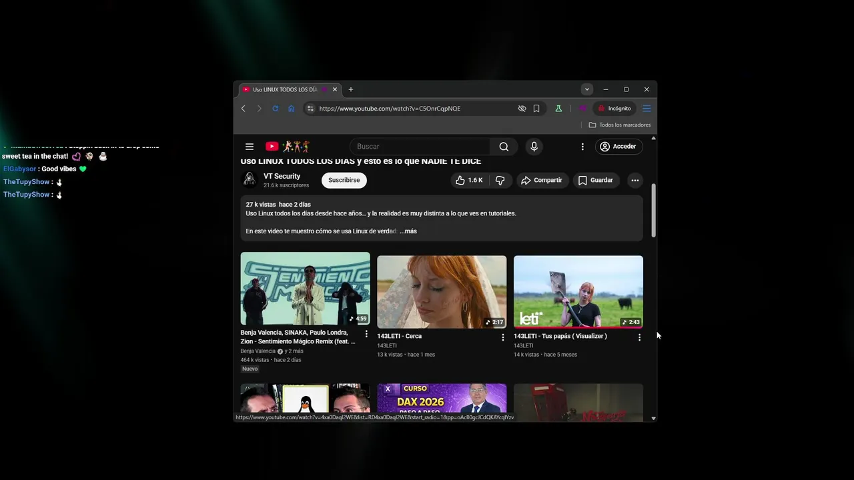Expand the tab search dropdown arrow
Image resolution: width=854 pixels, height=480 pixels.
(587, 89)
